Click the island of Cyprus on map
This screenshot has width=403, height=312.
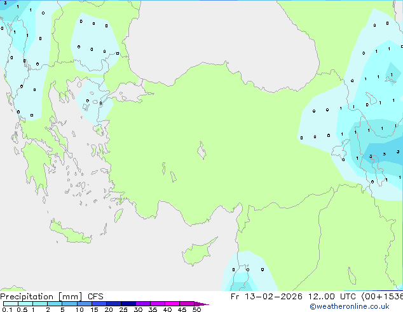(x=197, y=253)
